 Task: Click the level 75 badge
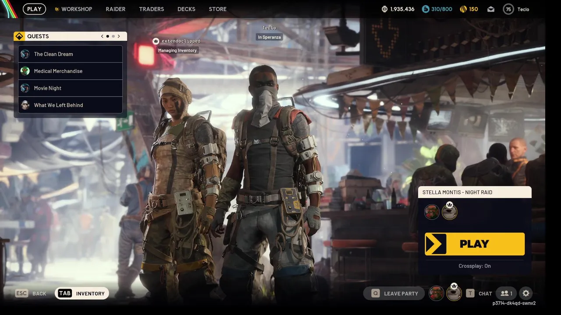[508, 9]
